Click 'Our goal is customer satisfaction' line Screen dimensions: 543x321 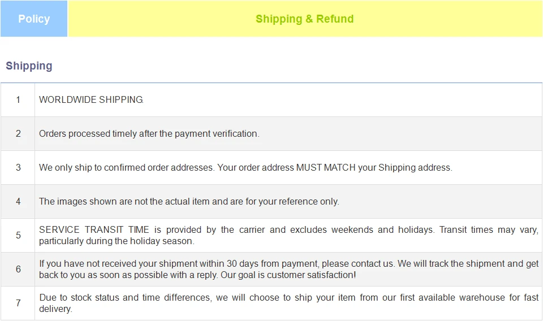click(288, 275)
